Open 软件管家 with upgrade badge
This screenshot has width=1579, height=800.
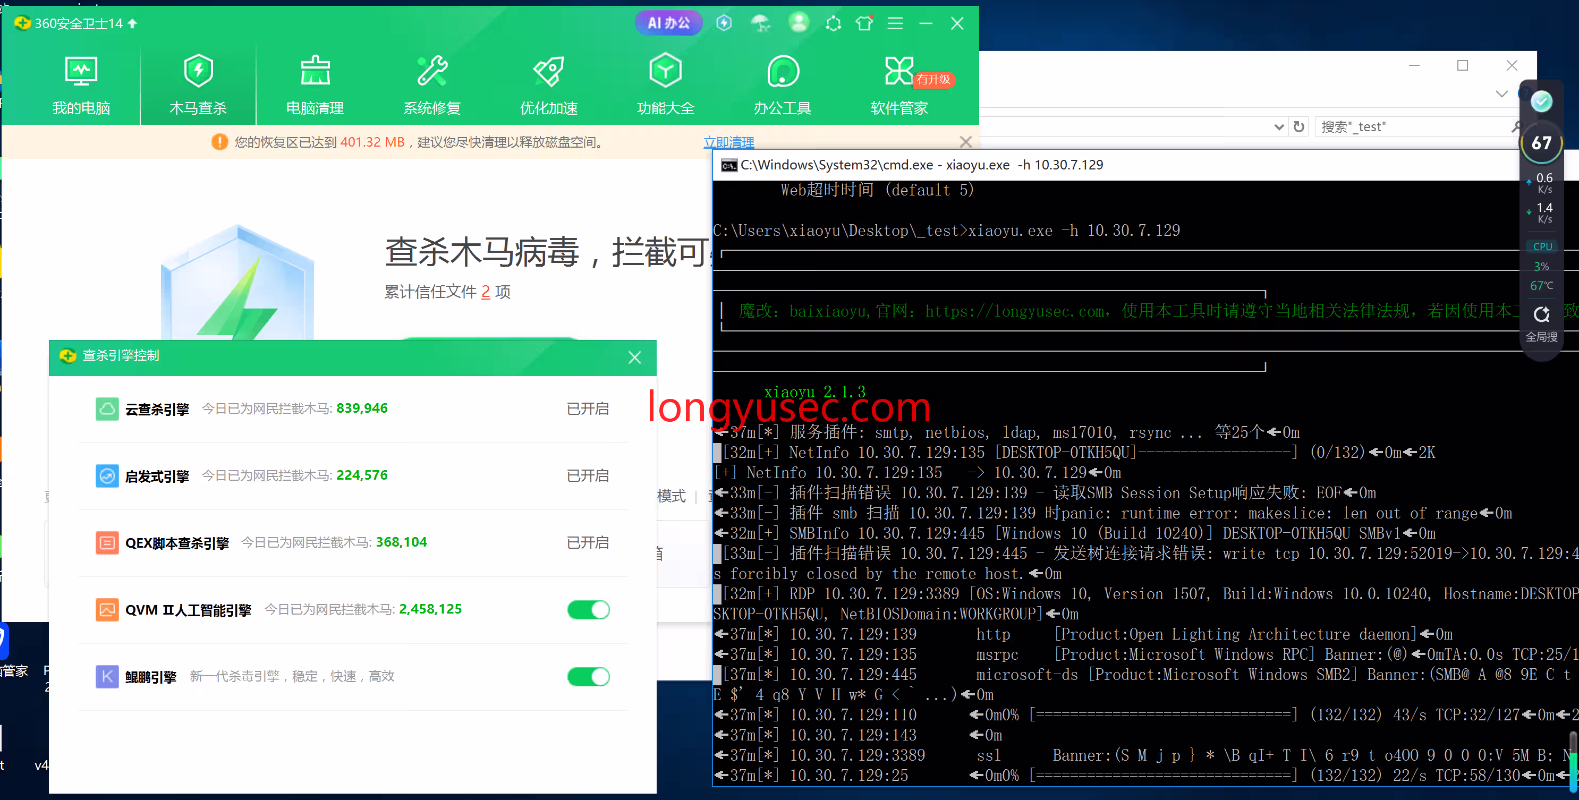899,85
